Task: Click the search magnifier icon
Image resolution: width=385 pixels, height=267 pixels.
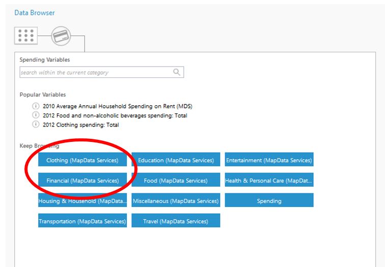Action: click(177, 72)
